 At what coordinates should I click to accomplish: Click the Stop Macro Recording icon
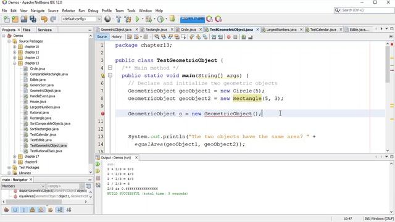click(235, 37)
